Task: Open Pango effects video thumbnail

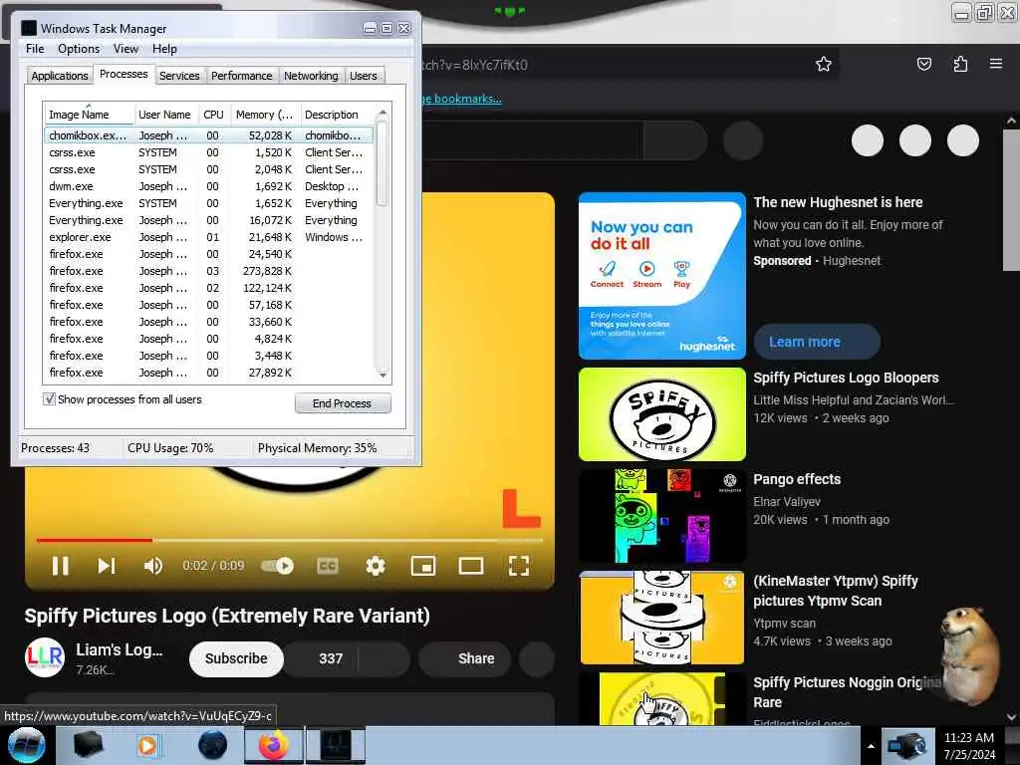Action: [662, 516]
